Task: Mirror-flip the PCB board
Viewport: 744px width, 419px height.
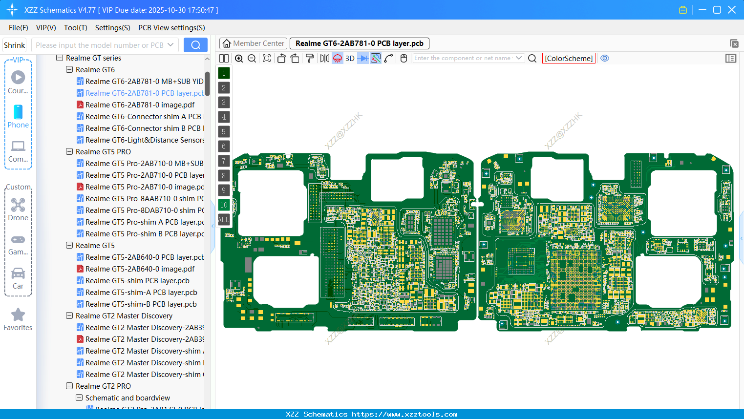Action: pos(324,59)
